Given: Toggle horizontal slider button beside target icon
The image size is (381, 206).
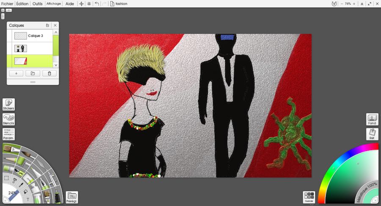Looking at the screenshot, I should pos(9,10).
